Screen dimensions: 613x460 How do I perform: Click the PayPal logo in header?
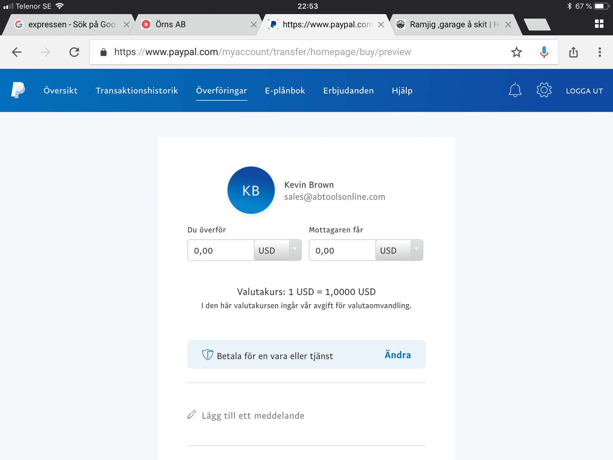point(18,90)
